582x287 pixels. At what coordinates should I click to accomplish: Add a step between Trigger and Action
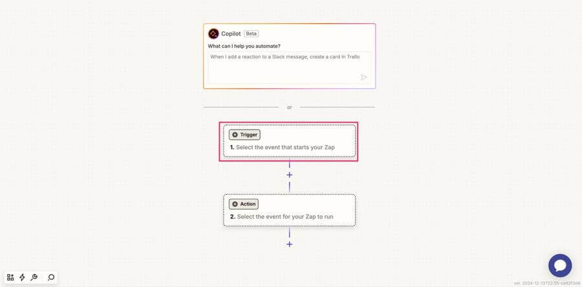coord(290,175)
